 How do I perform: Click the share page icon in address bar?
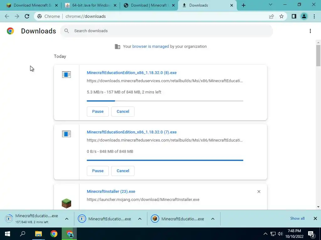[x=271, y=16]
